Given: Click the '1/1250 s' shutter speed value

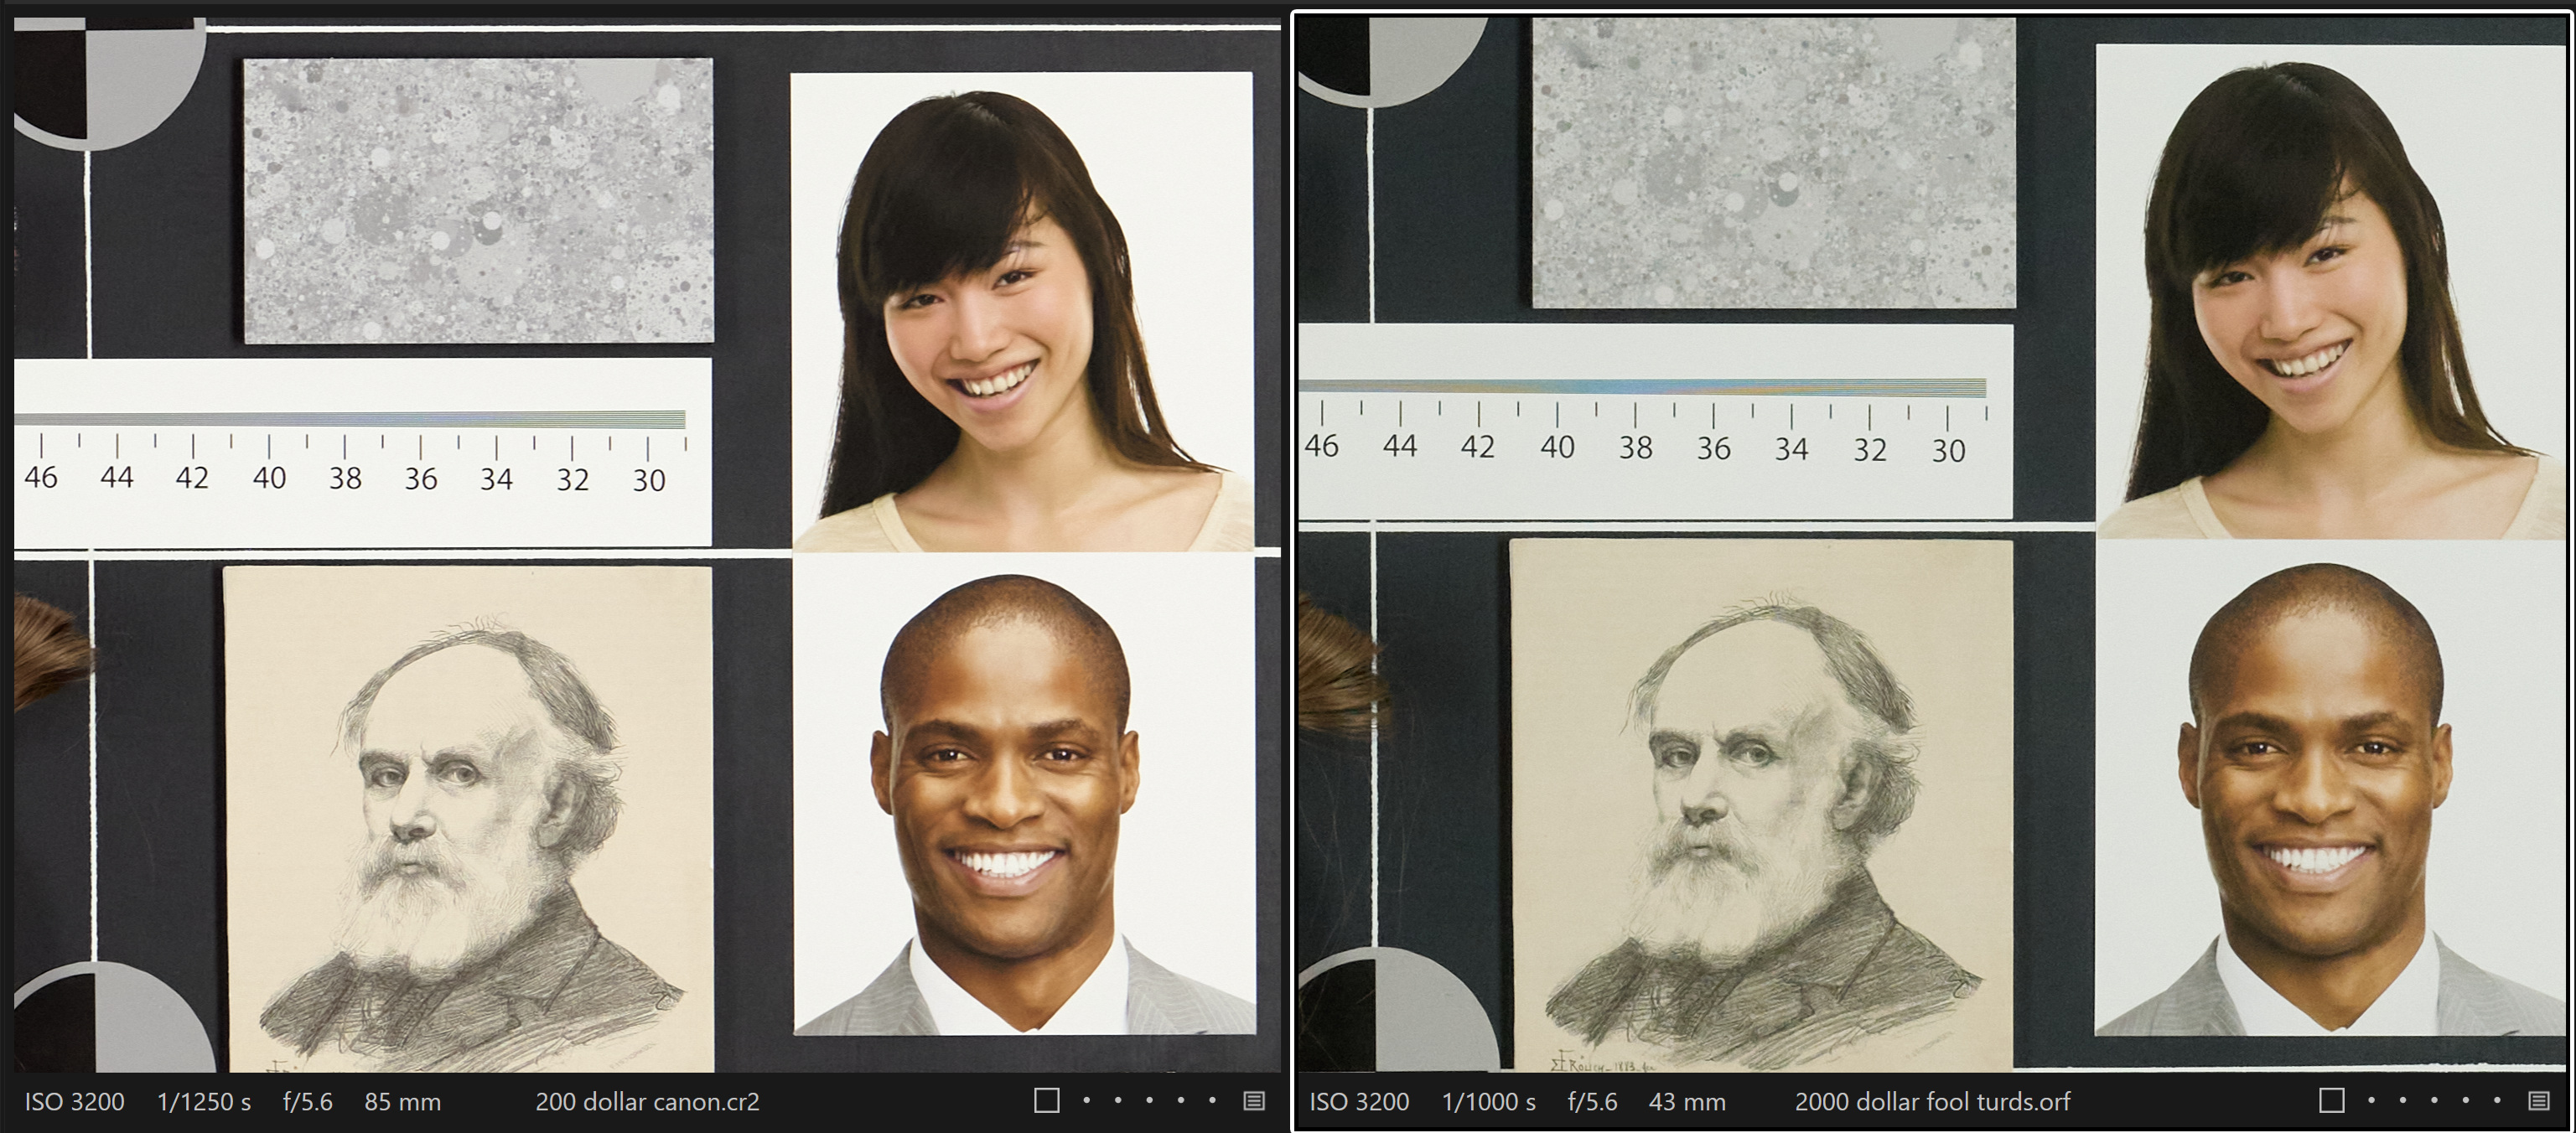Looking at the screenshot, I should [x=204, y=1102].
